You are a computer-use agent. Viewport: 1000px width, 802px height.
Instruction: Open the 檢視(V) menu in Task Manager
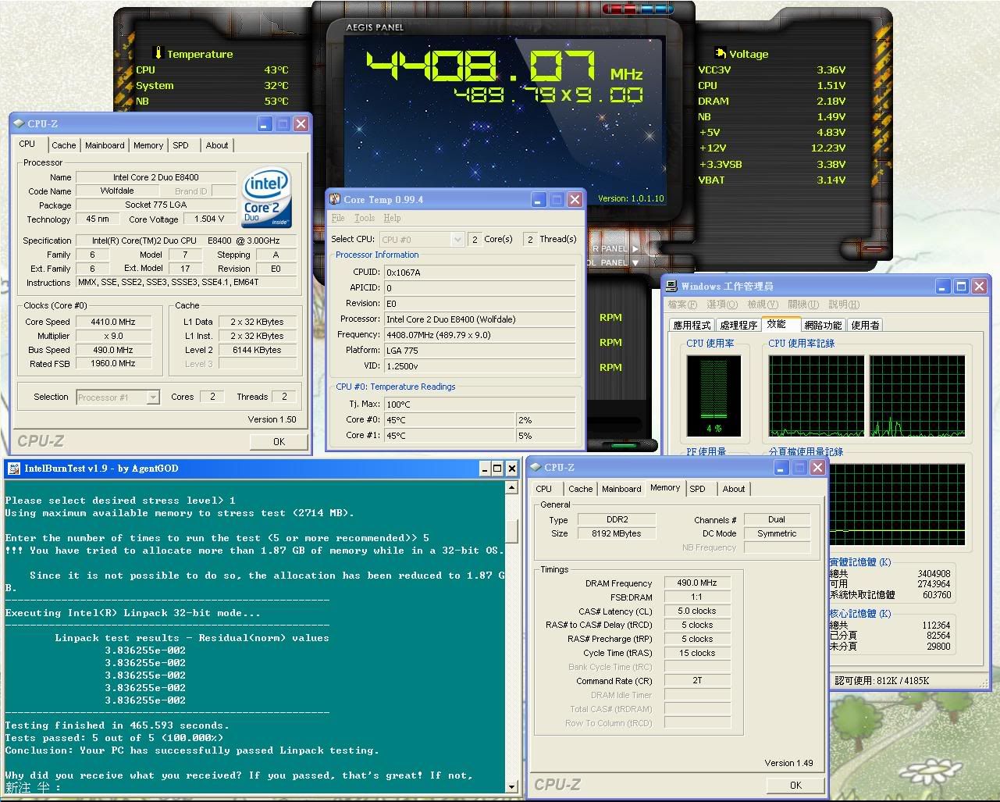762,305
